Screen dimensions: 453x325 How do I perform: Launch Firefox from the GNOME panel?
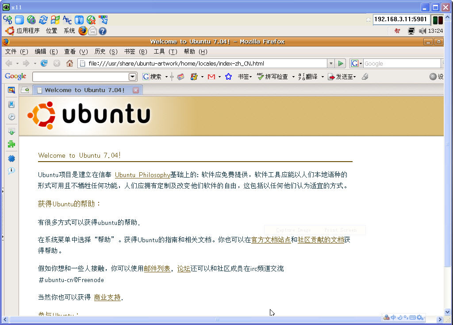tap(83, 31)
